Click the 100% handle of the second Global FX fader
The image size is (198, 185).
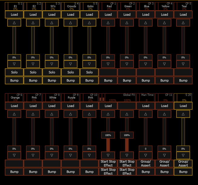pyautogui.click(x=127, y=135)
